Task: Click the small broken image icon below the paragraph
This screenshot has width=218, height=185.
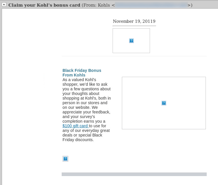Action: pyautogui.click(x=65, y=159)
